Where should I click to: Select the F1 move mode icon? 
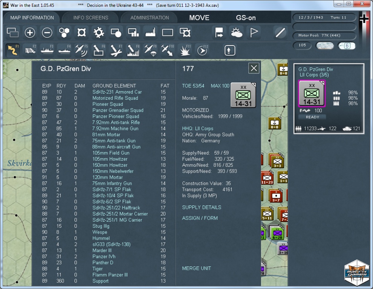tap(13, 50)
